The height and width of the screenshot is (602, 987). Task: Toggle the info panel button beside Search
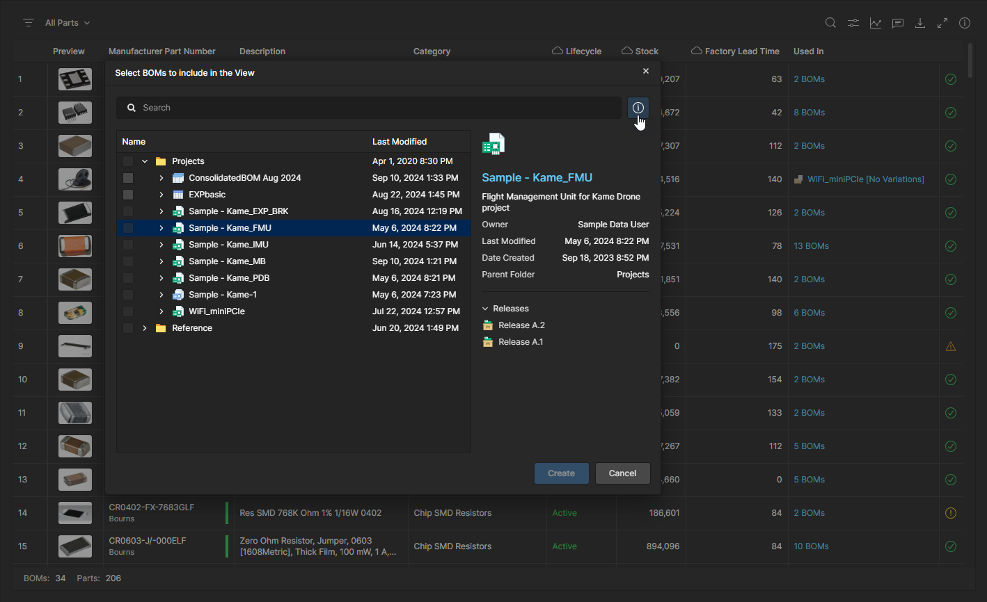click(638, 108)
